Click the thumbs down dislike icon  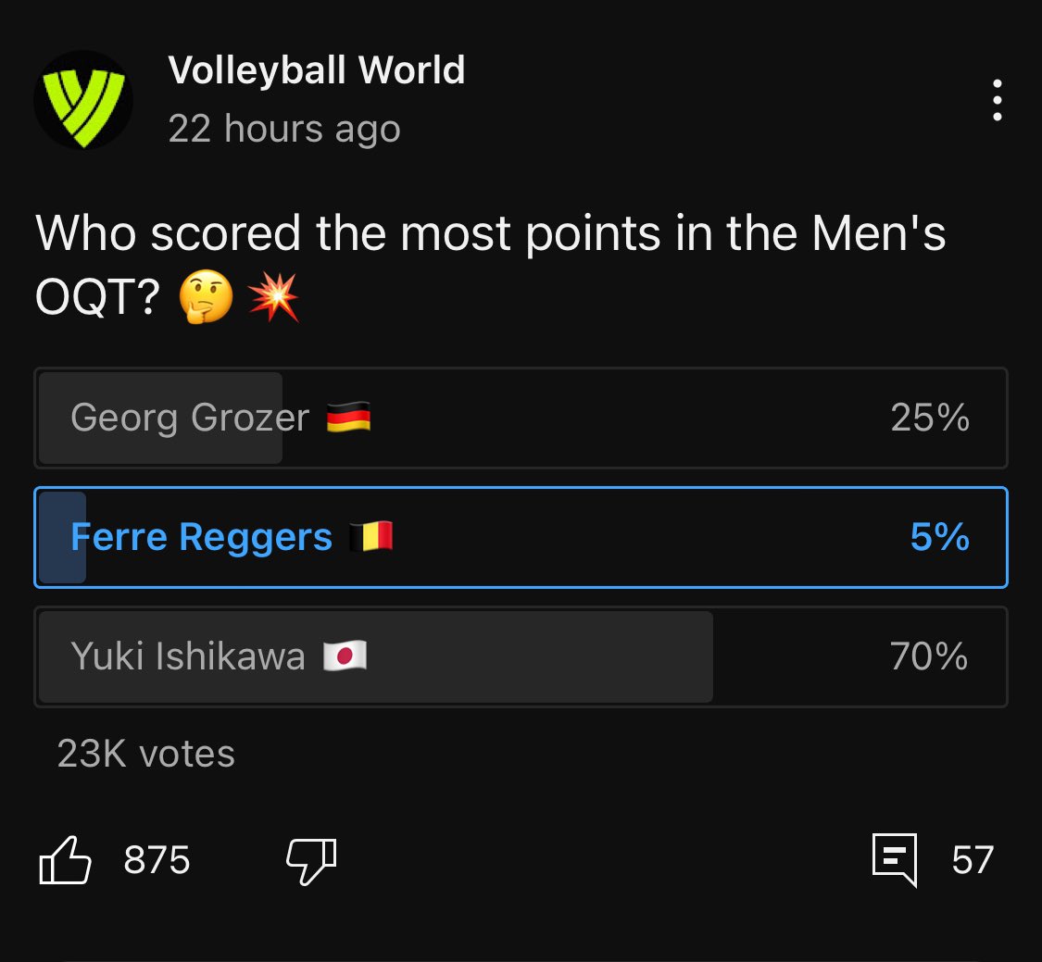tap(310, 860)
